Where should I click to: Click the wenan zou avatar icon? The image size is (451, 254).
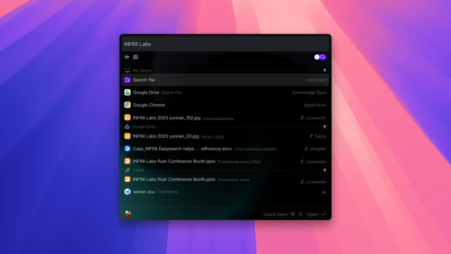coord(127,192)
